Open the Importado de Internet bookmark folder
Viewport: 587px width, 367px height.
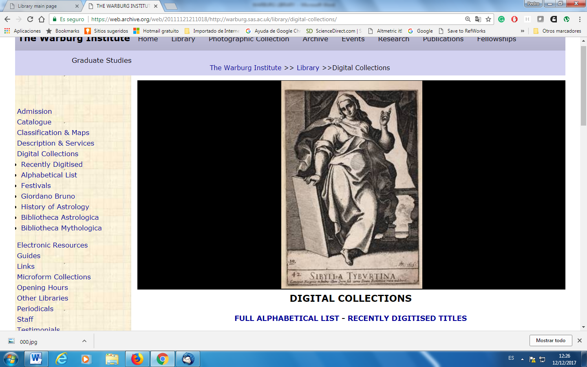212,31
